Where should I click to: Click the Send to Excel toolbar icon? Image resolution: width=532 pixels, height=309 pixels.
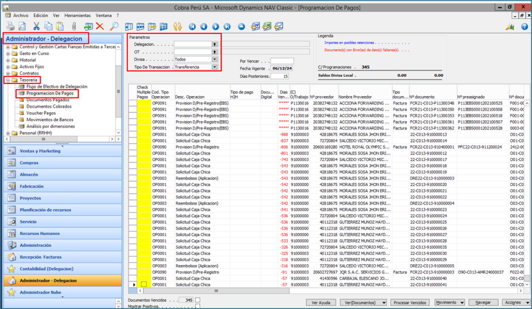coord(267,26)
